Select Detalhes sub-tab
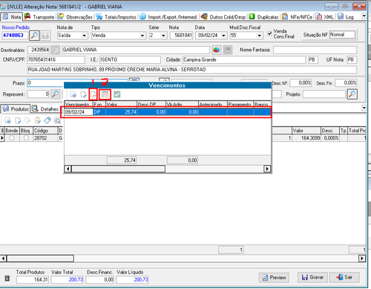Screen dimensions: 371x289 46,109
